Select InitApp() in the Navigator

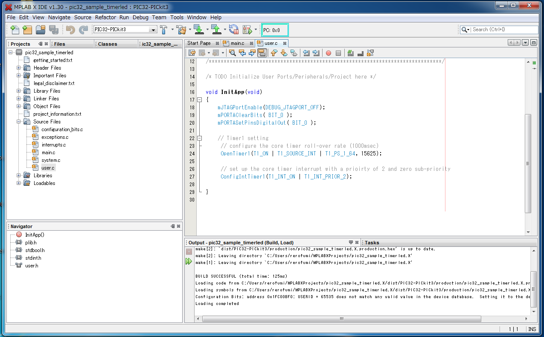click(35, 234)
